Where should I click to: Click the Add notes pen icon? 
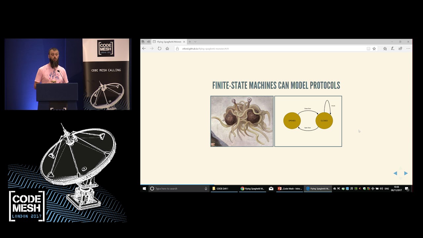pyautogui.click(x=393, y=49)
